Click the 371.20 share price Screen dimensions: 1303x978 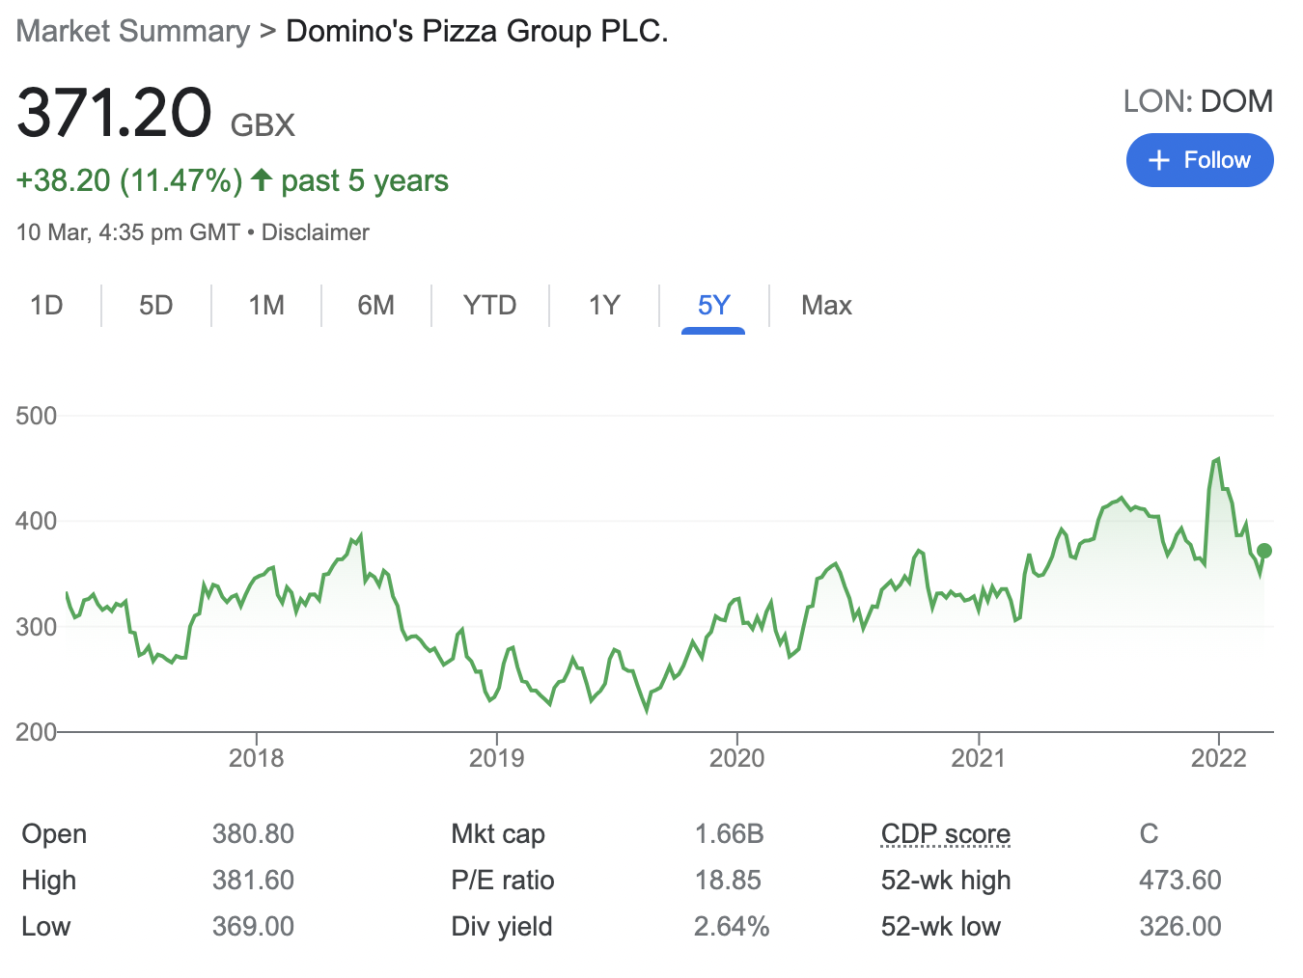pyautogui.click(x=114, y=113)
